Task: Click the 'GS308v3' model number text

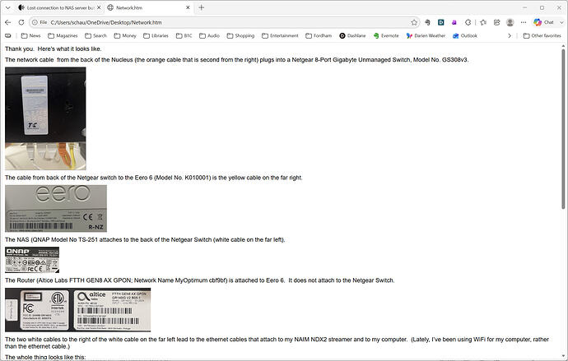Action: (x=455, y=60)
